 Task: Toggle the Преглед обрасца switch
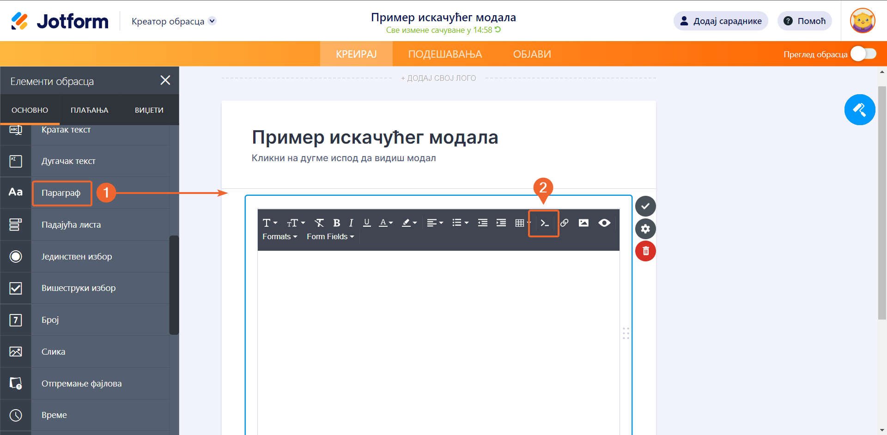pyautogui.click(x=863, y=54)
